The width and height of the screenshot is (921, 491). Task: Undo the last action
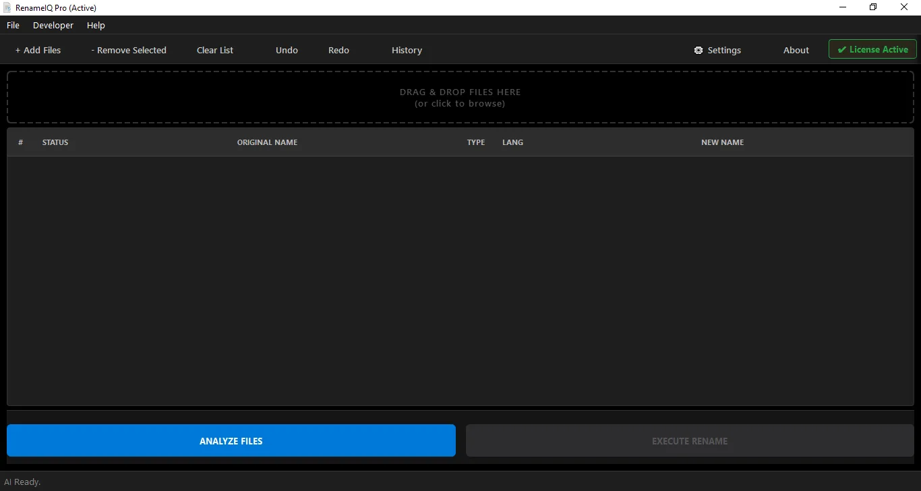click(287, 50)
